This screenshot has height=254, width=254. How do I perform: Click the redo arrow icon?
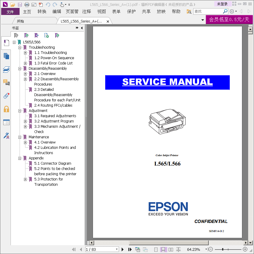(55, 5)
